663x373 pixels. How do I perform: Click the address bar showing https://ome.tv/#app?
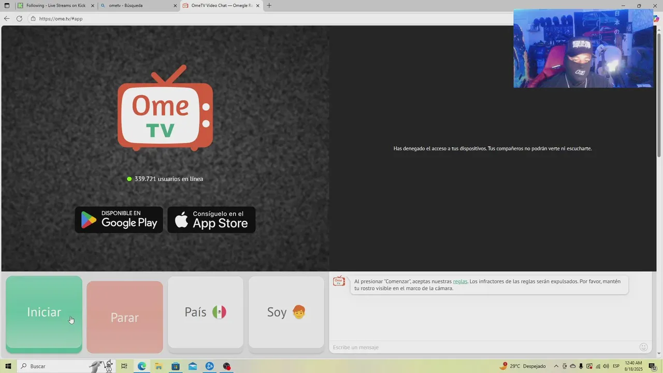click(x=269, y=19)
